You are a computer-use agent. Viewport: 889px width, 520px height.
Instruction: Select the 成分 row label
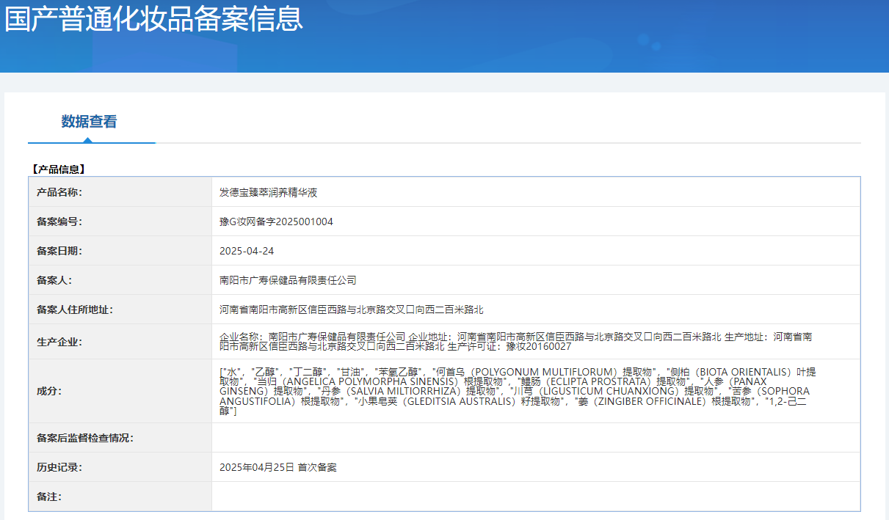[x=49, y=391]
